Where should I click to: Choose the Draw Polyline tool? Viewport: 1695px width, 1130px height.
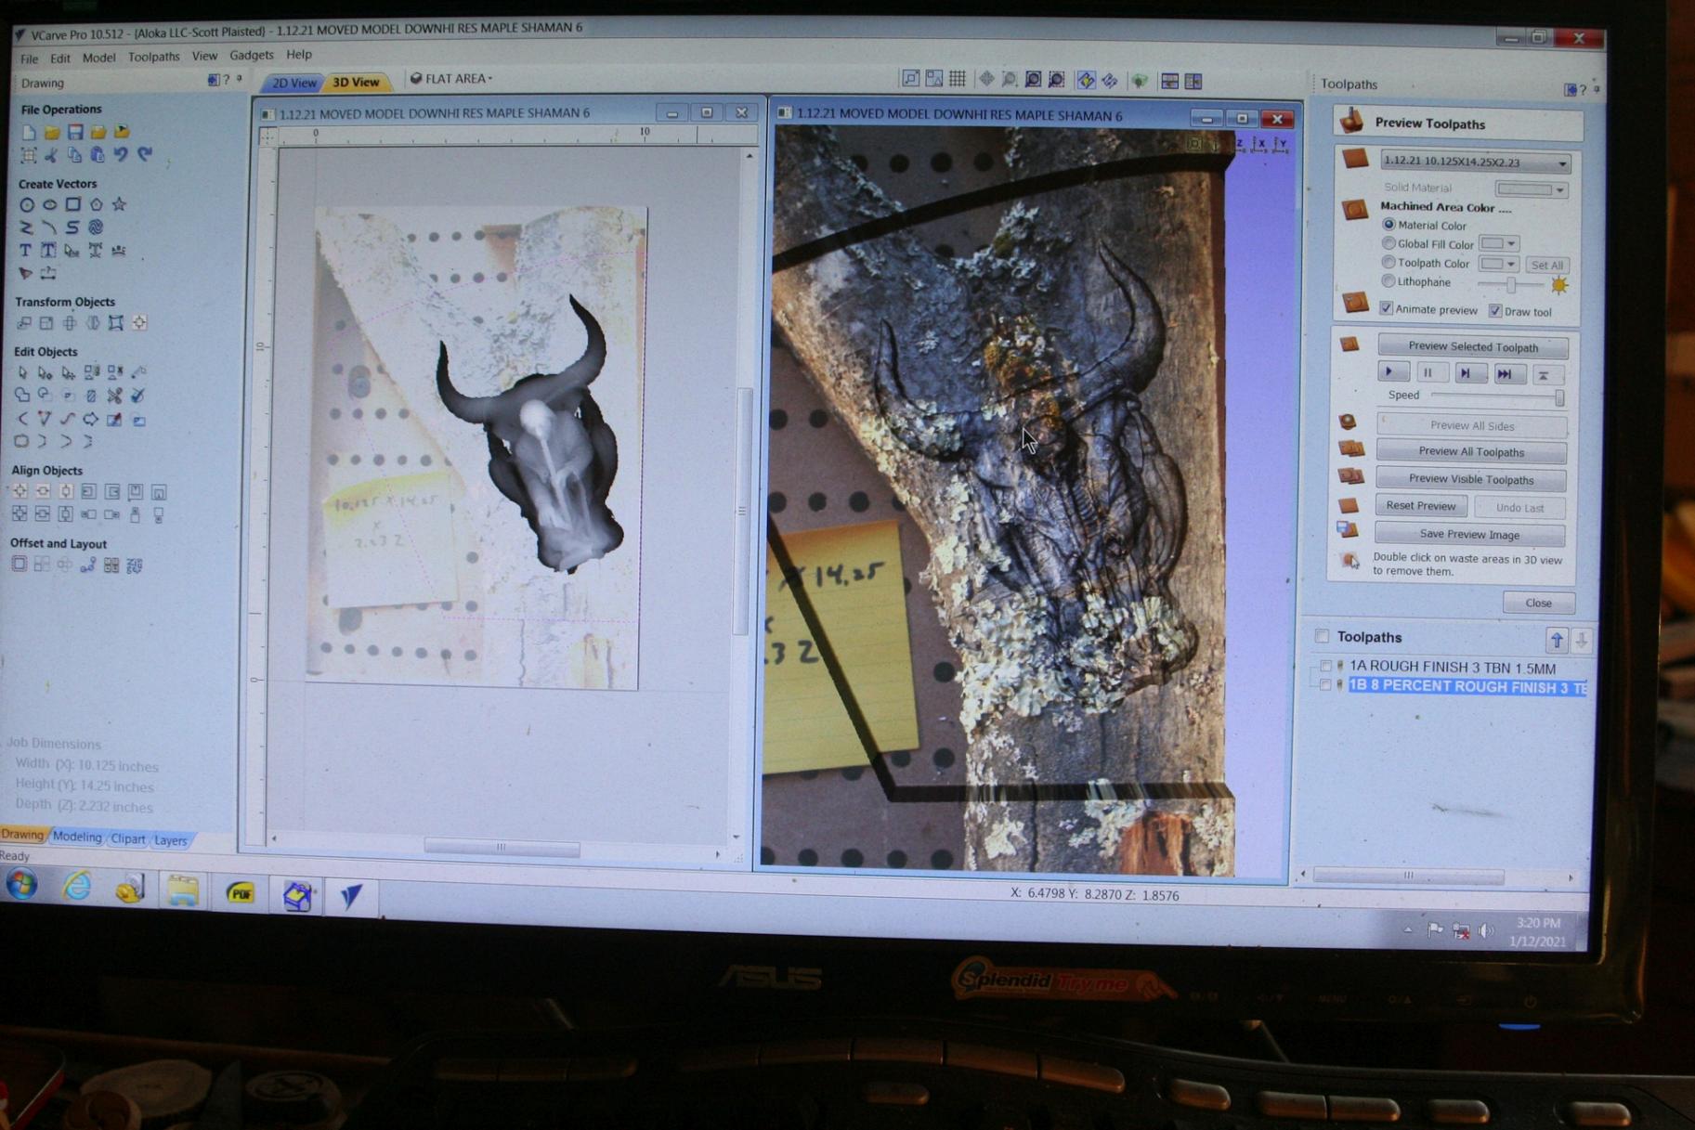pos(26,227)
